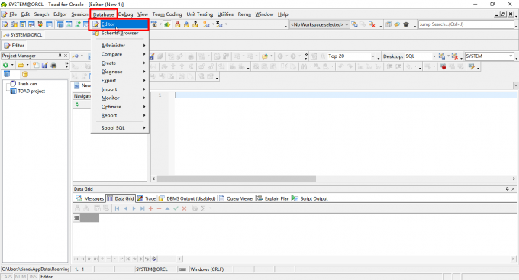Expand the Administer submenu
The image size is (519, 280).
[120, 45]
